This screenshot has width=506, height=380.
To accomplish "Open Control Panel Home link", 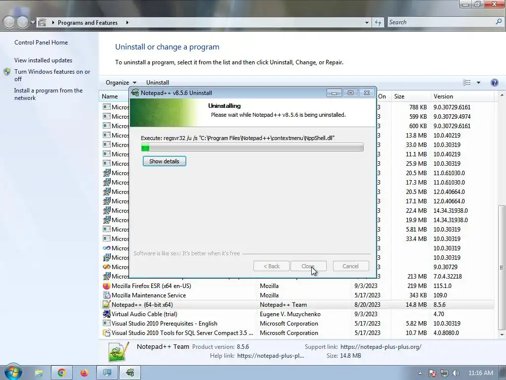I will pyautogui.click(x=41, y=43).
